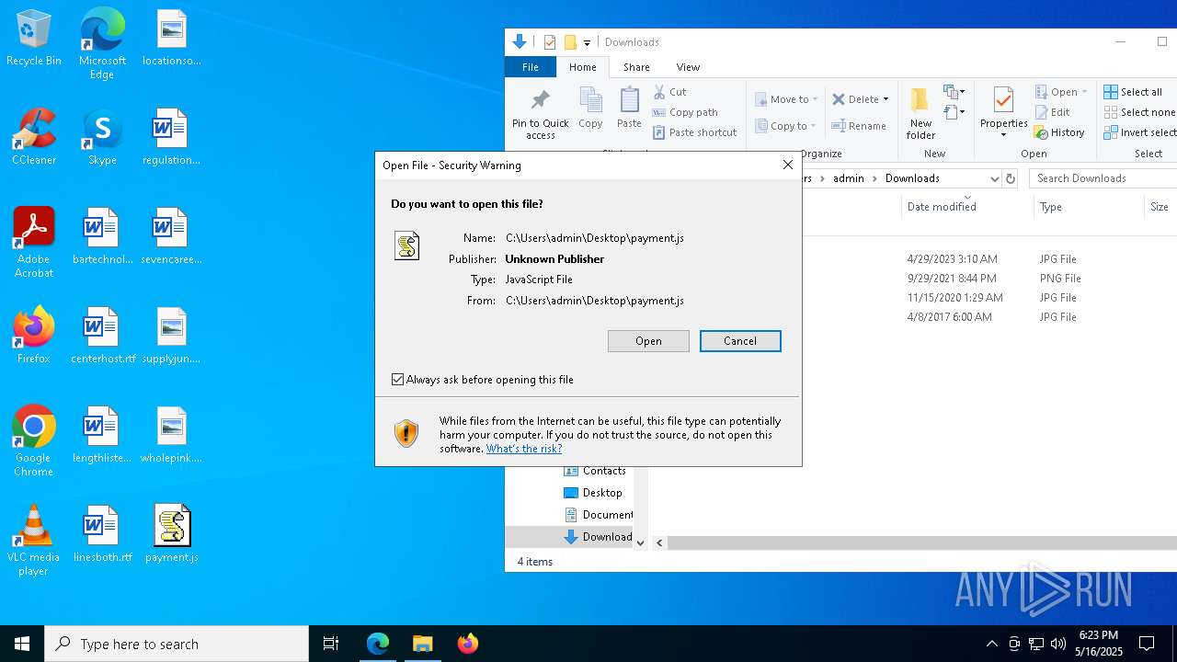Select the Adobe Acrobat desktop icon
Screen dimensions: 1177x662
[34, 243]
